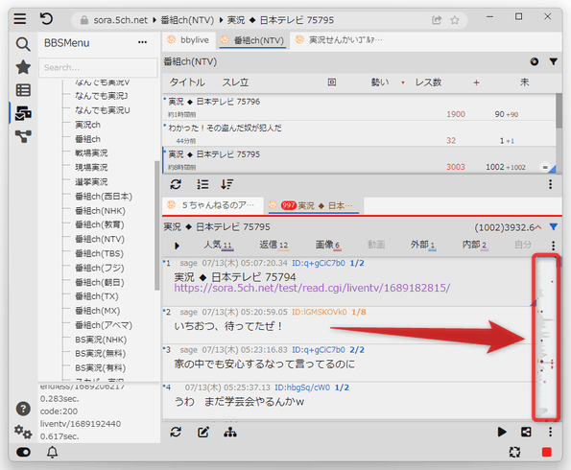Open the help question mark icon

point(23,409)
